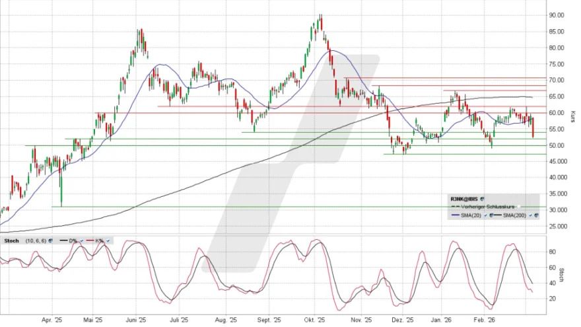Click the black D% line swatch
581x327 pixels.
[63, 240]
